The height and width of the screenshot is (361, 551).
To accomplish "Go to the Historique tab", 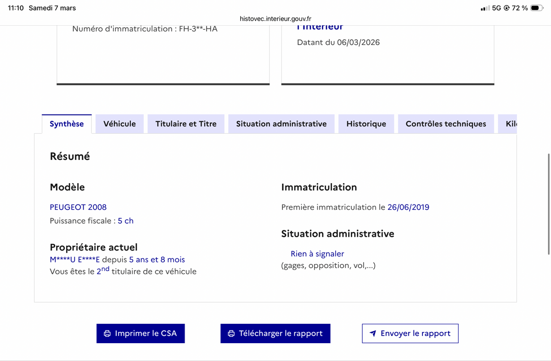I will click(366, 124).
